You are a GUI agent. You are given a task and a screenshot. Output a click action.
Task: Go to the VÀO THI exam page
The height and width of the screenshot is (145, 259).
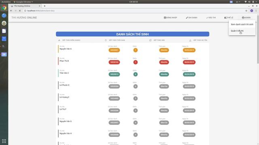coord(211,18)
